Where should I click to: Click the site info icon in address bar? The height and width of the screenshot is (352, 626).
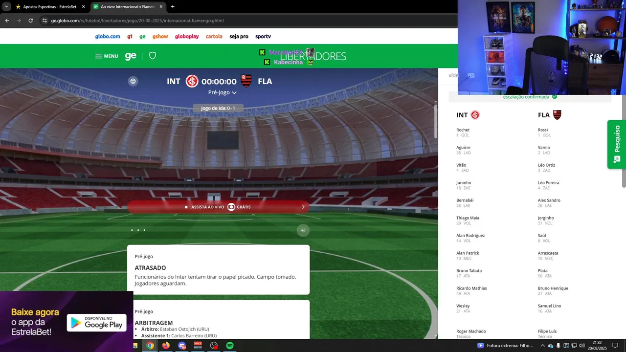click(45, 21)
